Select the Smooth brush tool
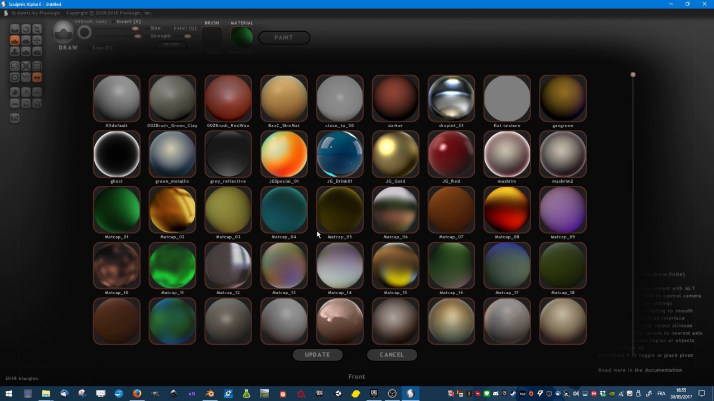Viewport: 714px width, 401px height. pyautogui.click(x=37, y=51)
